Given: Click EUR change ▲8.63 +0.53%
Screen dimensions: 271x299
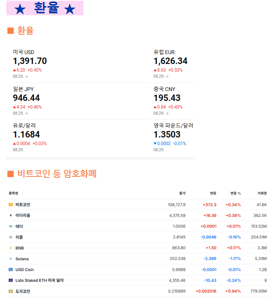Looking at the screenshot, I should coord(168,70).
